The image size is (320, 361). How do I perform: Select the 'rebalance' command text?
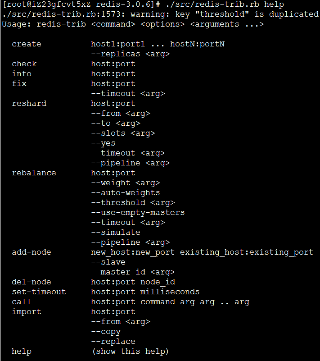[x=34, y=173]
